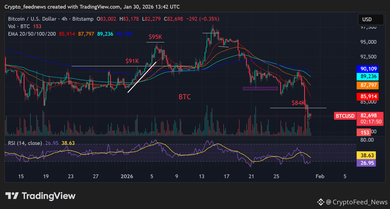Click date 25 on the time axis
The height and width of the screenshot is (209, 390).
(276, 176)
